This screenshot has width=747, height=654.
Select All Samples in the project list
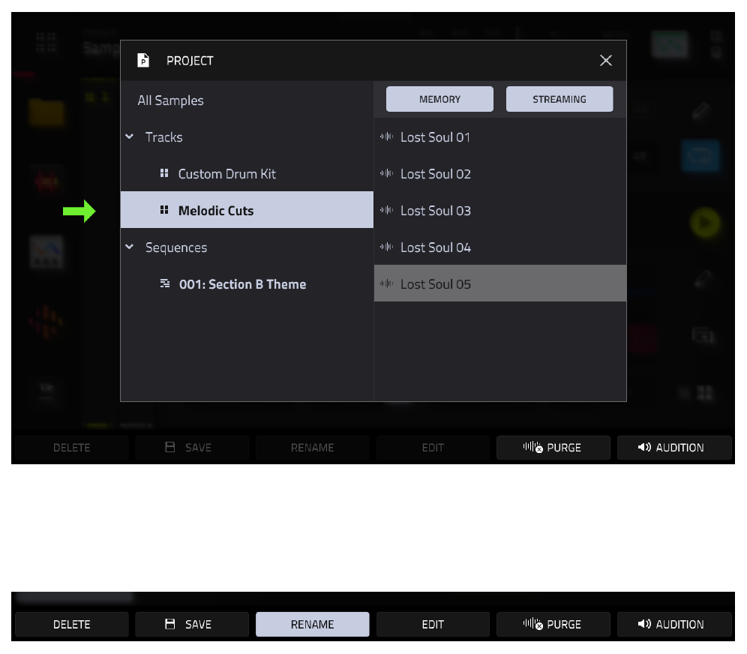click(x=247, y=100)
